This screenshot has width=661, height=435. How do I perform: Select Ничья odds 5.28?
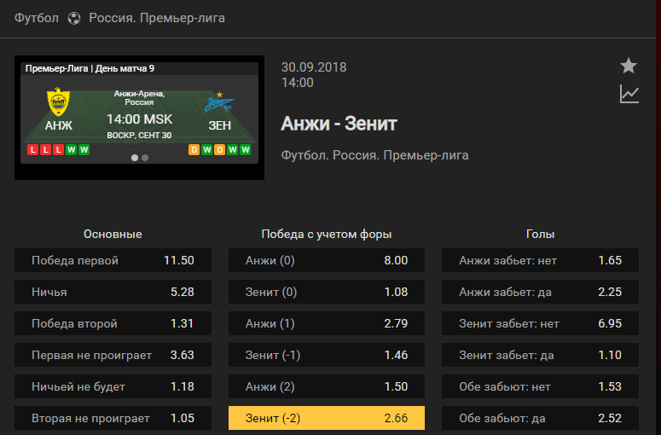coord(113,292)
